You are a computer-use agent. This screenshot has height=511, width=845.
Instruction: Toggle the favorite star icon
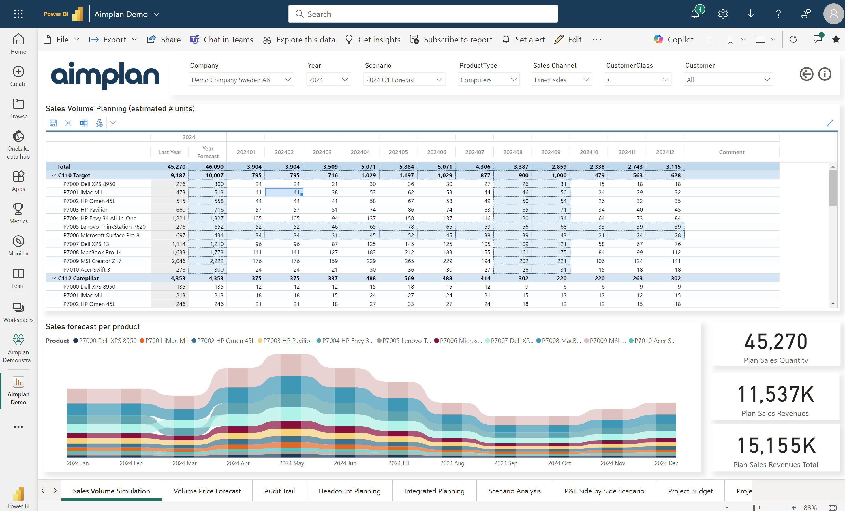[x=836, y=40]
